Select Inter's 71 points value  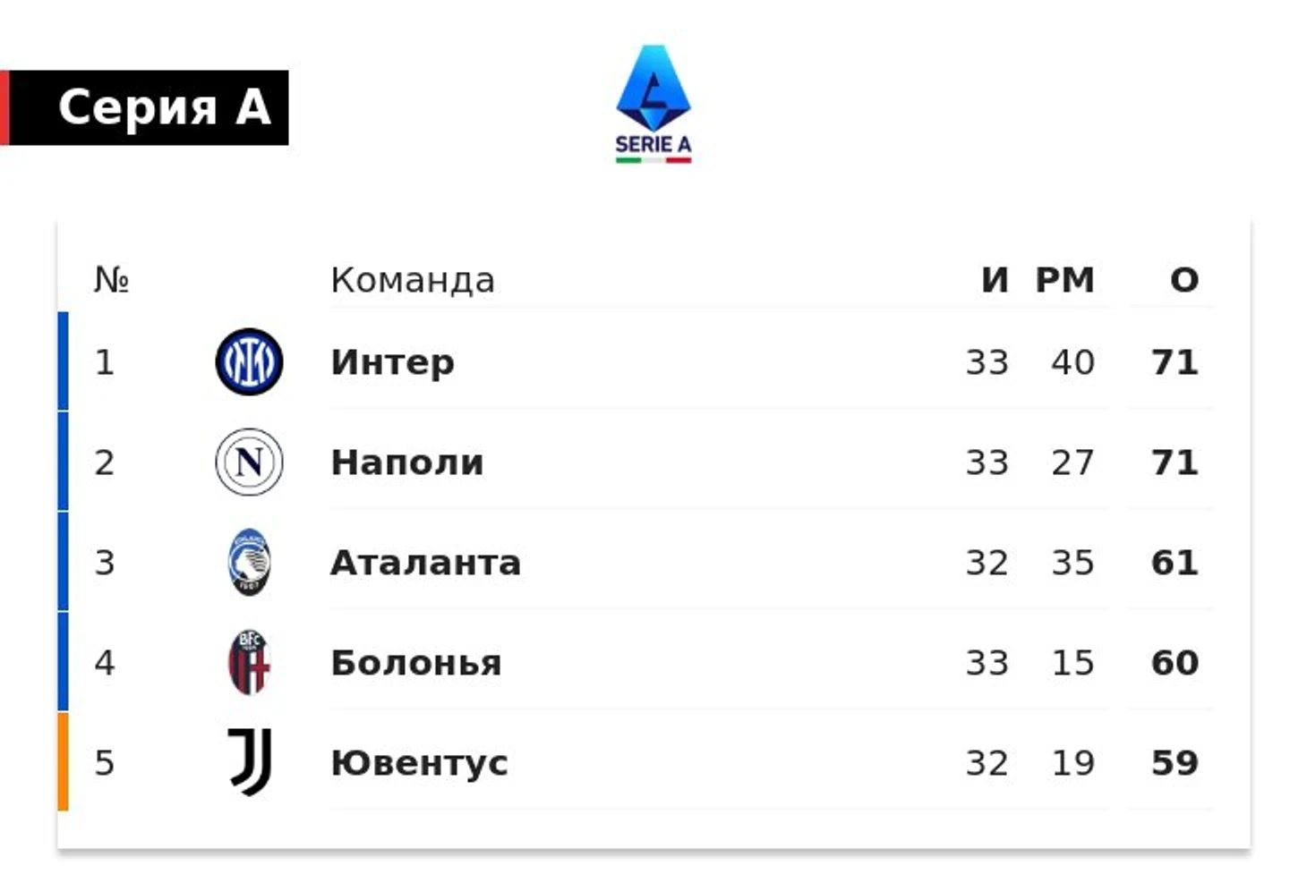click(x=1175, y=362)
